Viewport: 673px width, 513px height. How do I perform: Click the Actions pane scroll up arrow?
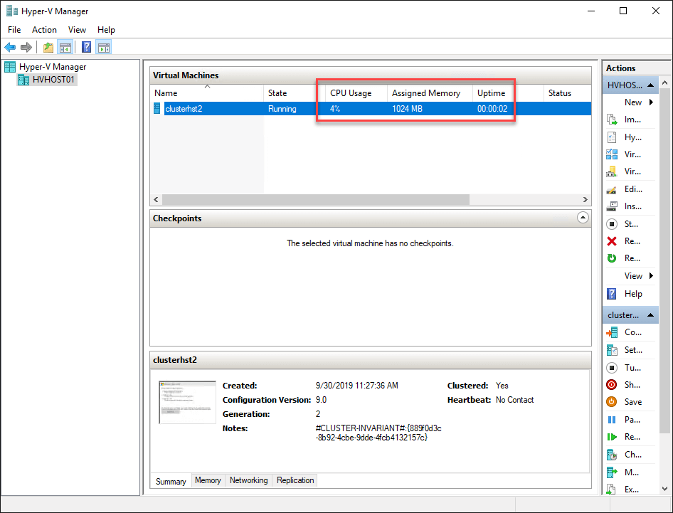tap(665, 82)
